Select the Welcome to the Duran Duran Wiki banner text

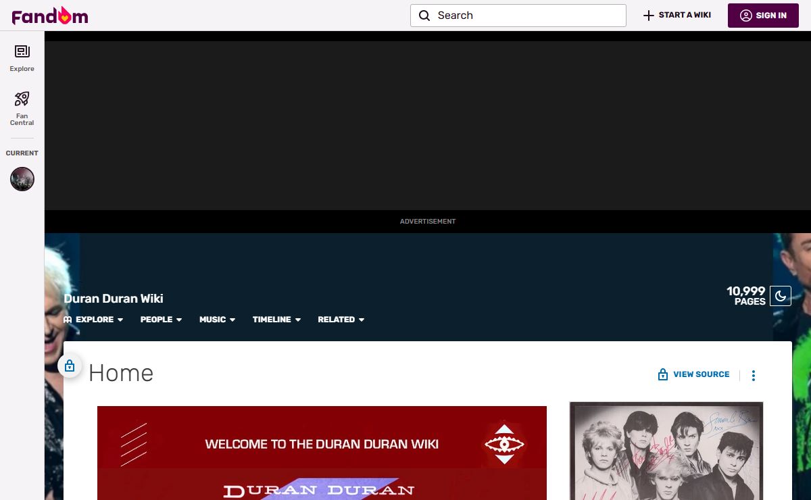point(322,444)
